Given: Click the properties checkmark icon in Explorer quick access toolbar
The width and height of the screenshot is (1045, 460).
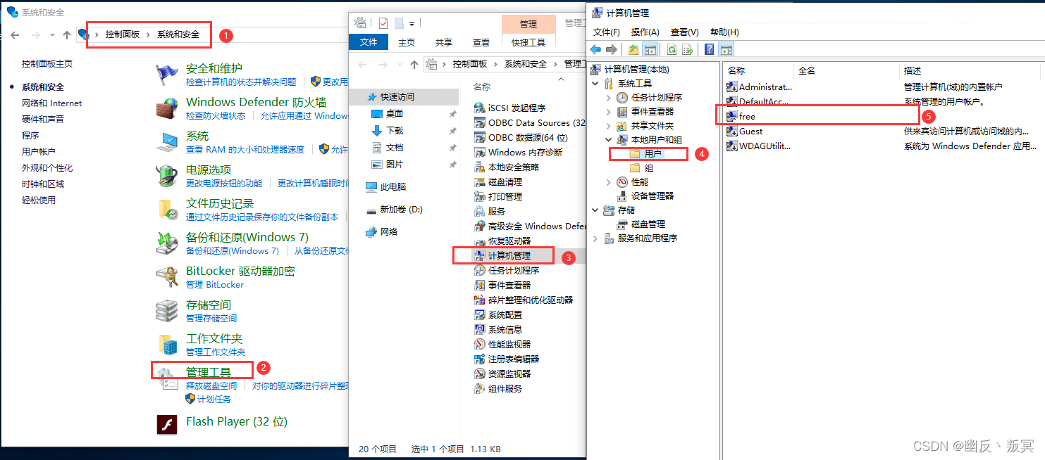Looking at the screenshot, I should click(x=383, y=23).
